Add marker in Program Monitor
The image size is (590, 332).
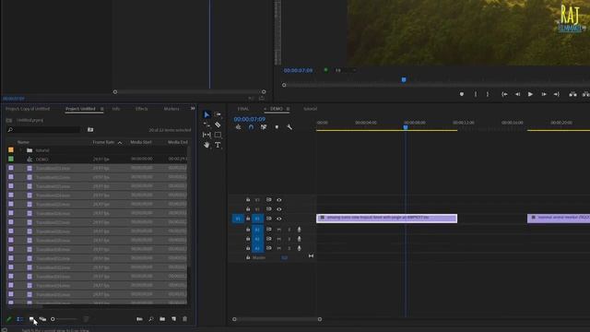(462, 94)
